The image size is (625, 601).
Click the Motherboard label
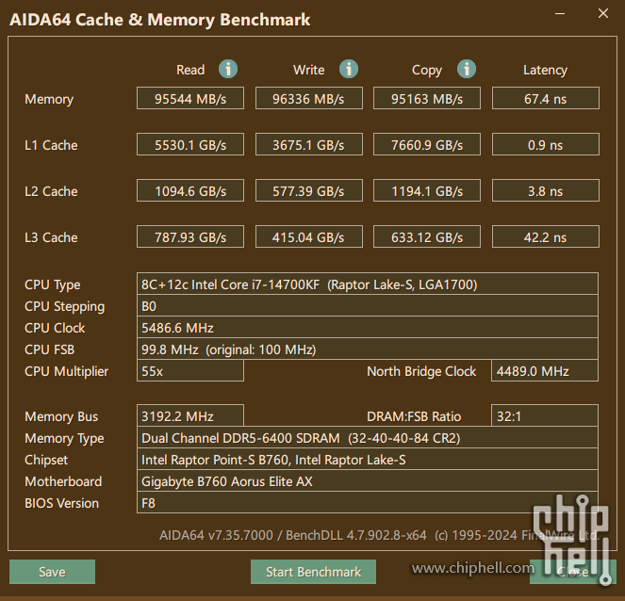click(63, 481)
